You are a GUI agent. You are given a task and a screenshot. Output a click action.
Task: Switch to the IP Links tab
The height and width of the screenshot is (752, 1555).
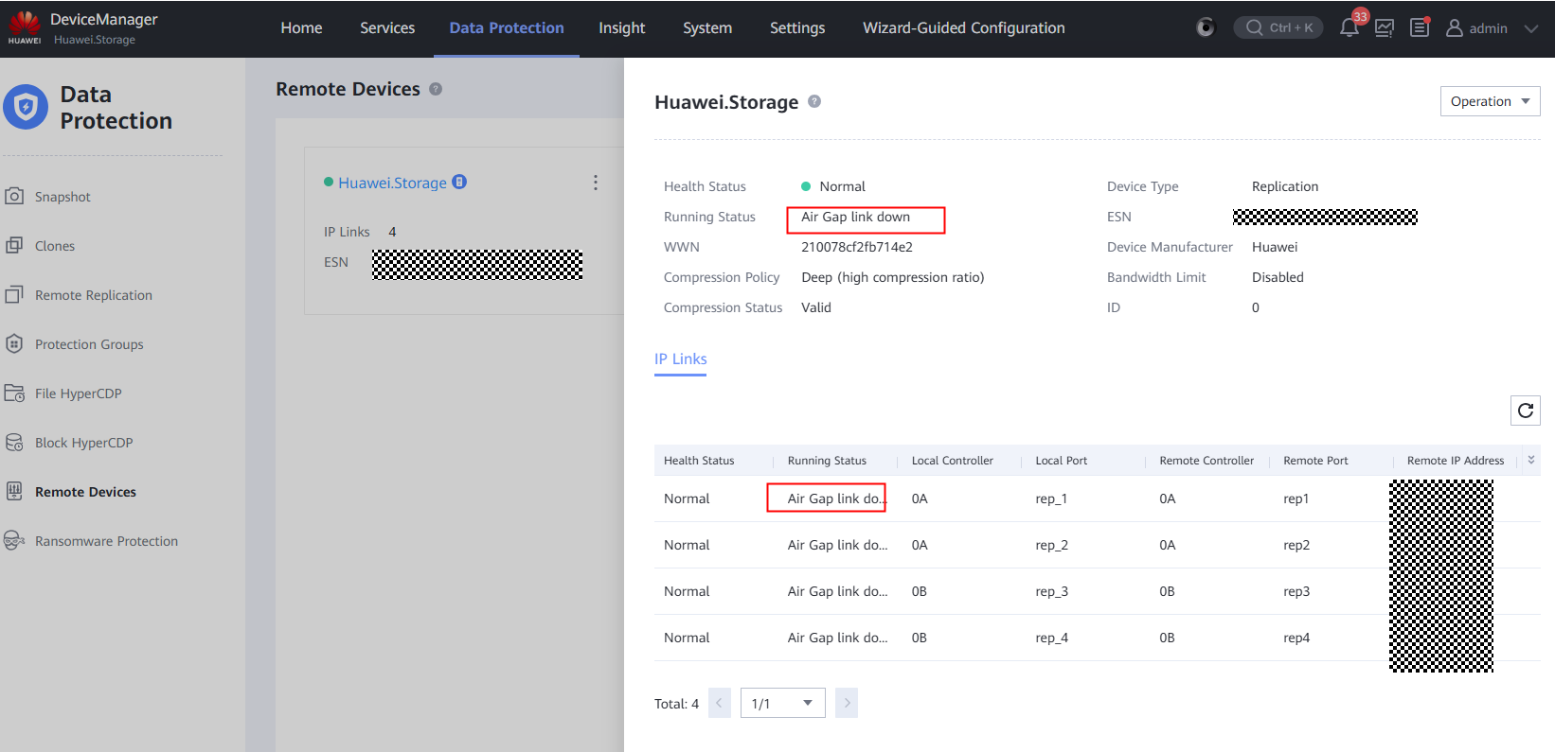coord(681,359)
